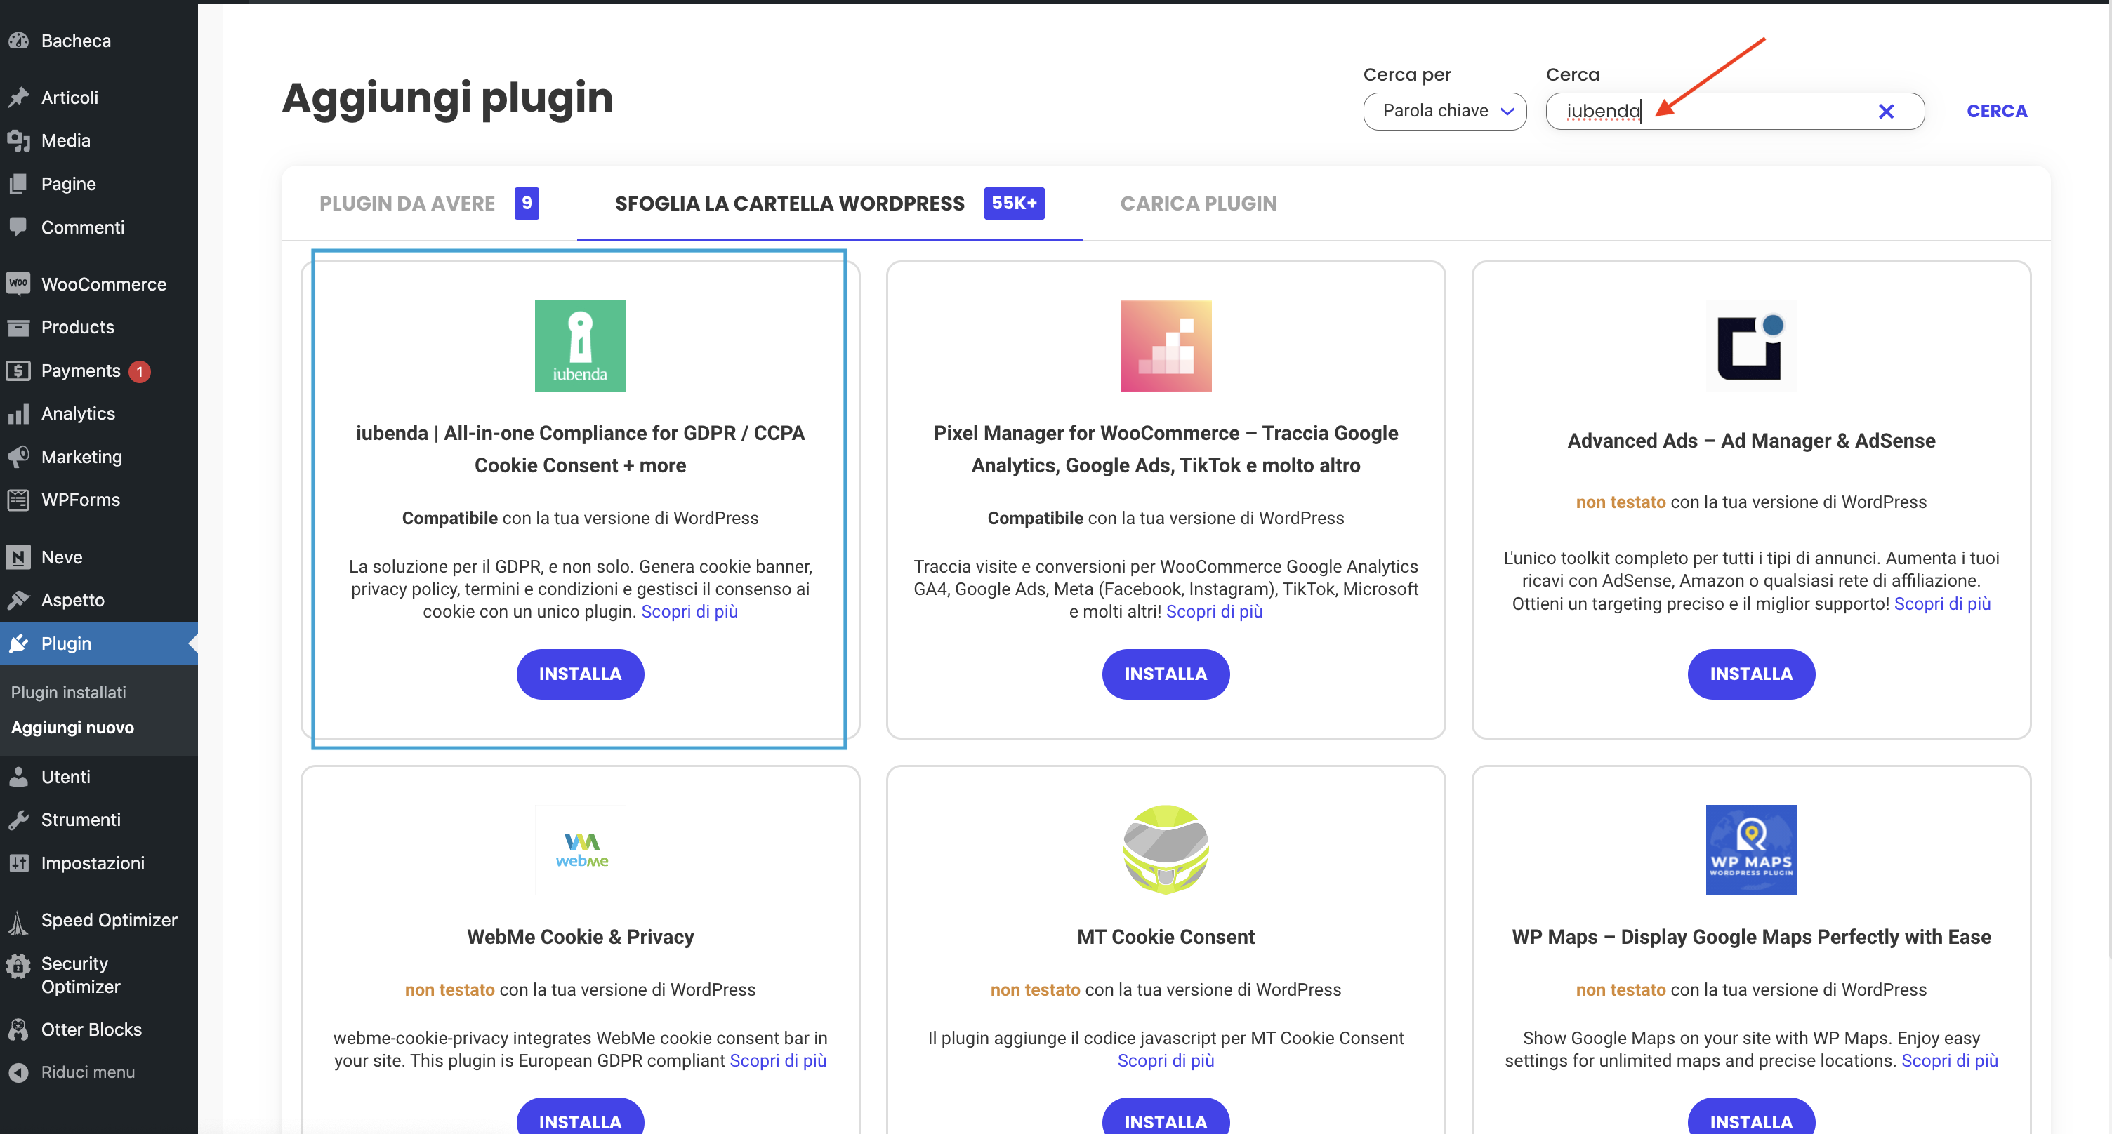The width and height of the screenshot is (2112, 1134).
Task: Click the Neve theme icon
Action: point(20,556)
